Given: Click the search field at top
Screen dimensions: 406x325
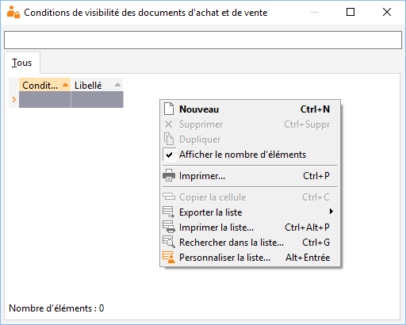Looking at the screenshot, I should click(203, 40).
